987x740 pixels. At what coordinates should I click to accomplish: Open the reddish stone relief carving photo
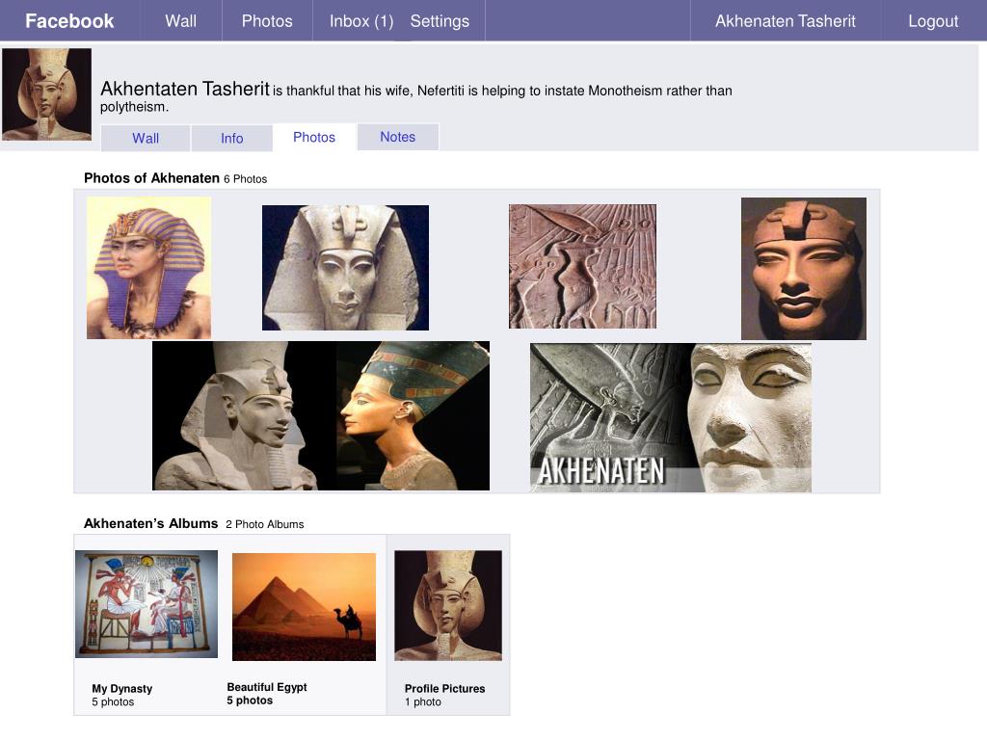click(582, 266)
